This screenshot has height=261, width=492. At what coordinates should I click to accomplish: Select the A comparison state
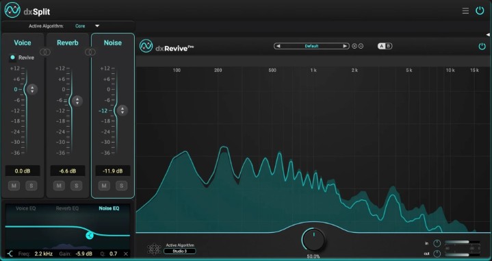(382, 46)
